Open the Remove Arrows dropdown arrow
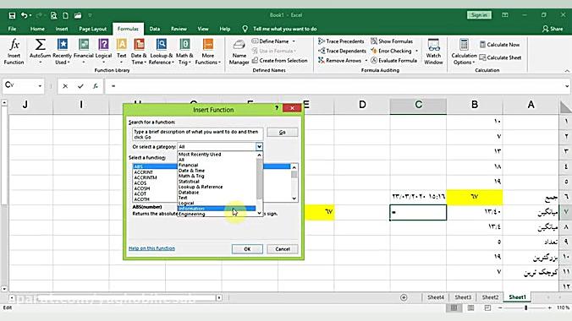 pyautogui.click(x=366, y=61)
